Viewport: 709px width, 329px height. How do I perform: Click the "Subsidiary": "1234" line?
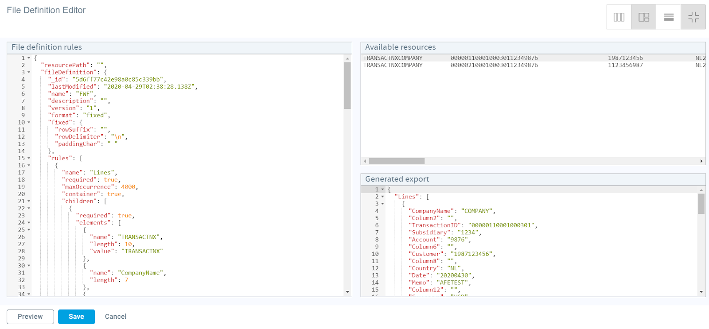pyautogui.click(x=445, y=232)
